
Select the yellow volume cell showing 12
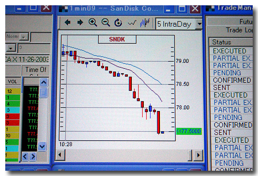coord(13,91)
